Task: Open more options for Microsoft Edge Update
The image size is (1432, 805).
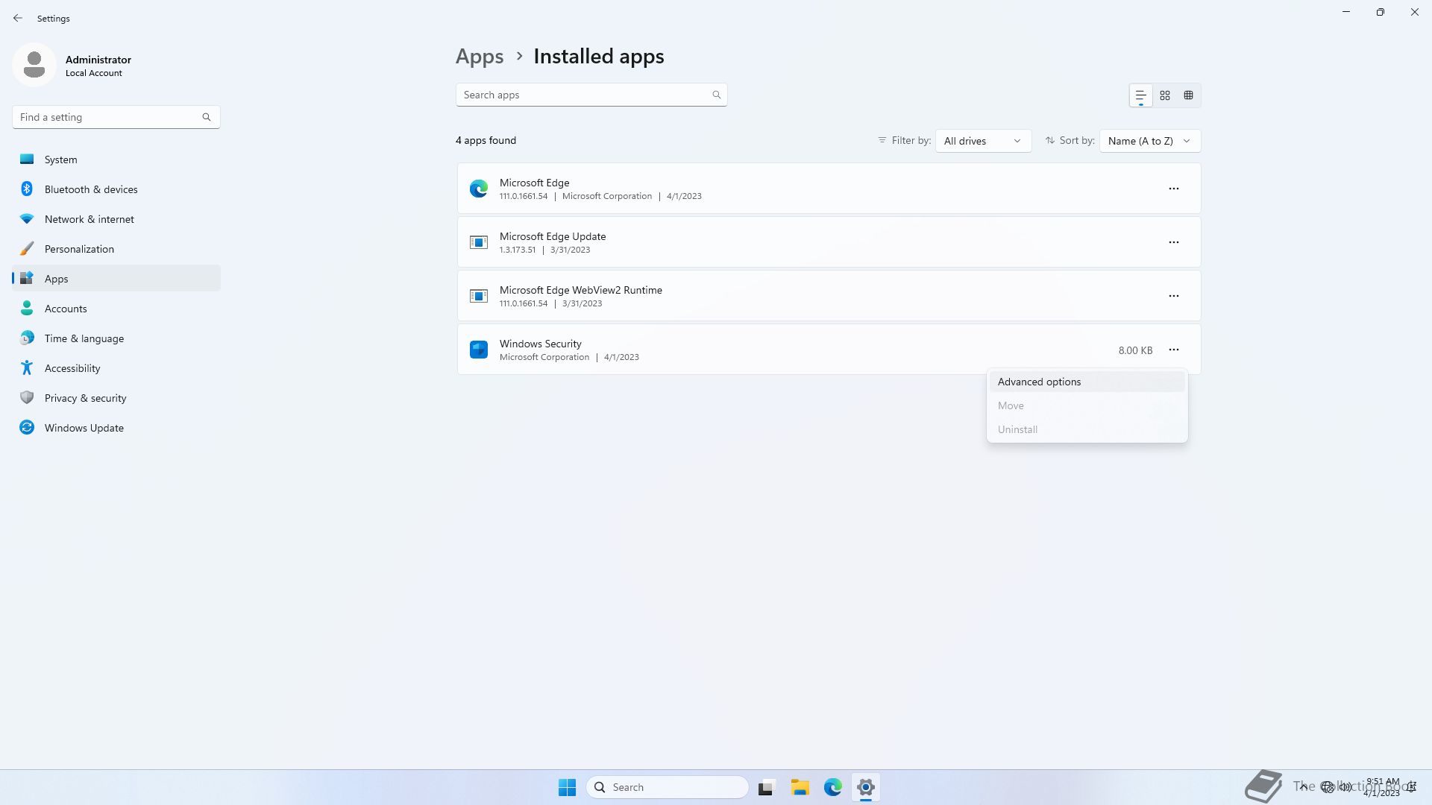Action: pos(1173,242)
